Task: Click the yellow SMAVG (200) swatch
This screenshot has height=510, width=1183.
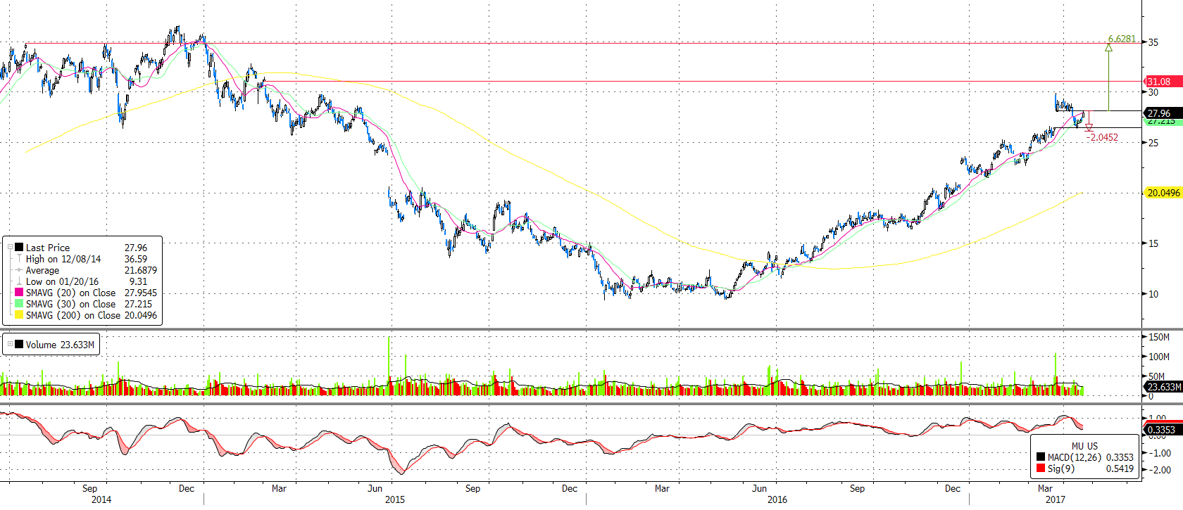Action: (19, 314)
